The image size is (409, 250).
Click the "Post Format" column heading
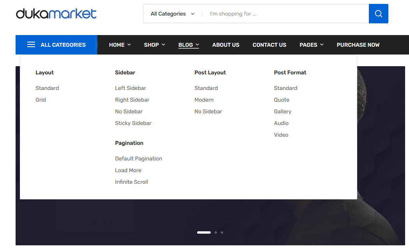(x=290, y=72)
